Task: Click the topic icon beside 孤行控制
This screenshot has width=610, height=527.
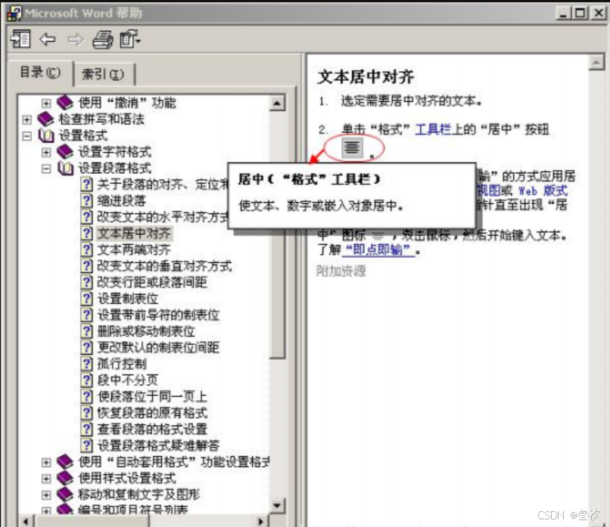Action: pyautogui.click(x=86, y=364)
